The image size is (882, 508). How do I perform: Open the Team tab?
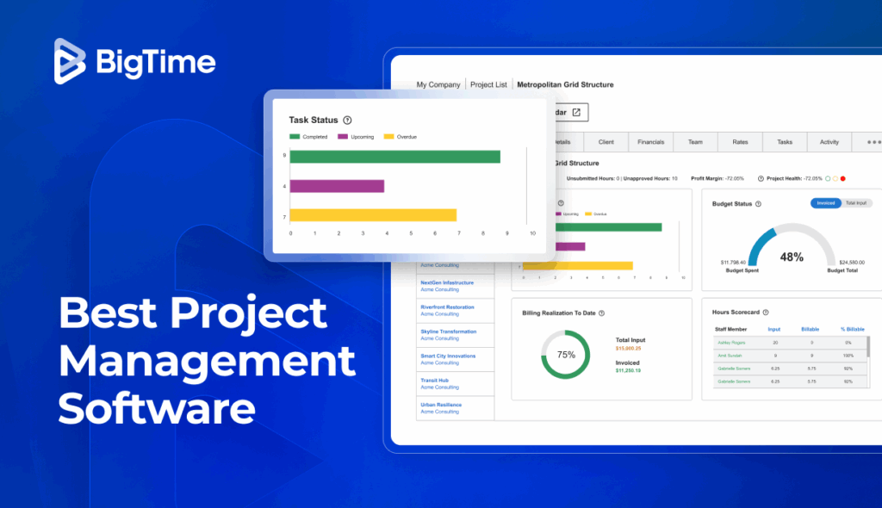pyautogui.click(x=695, y=142)
